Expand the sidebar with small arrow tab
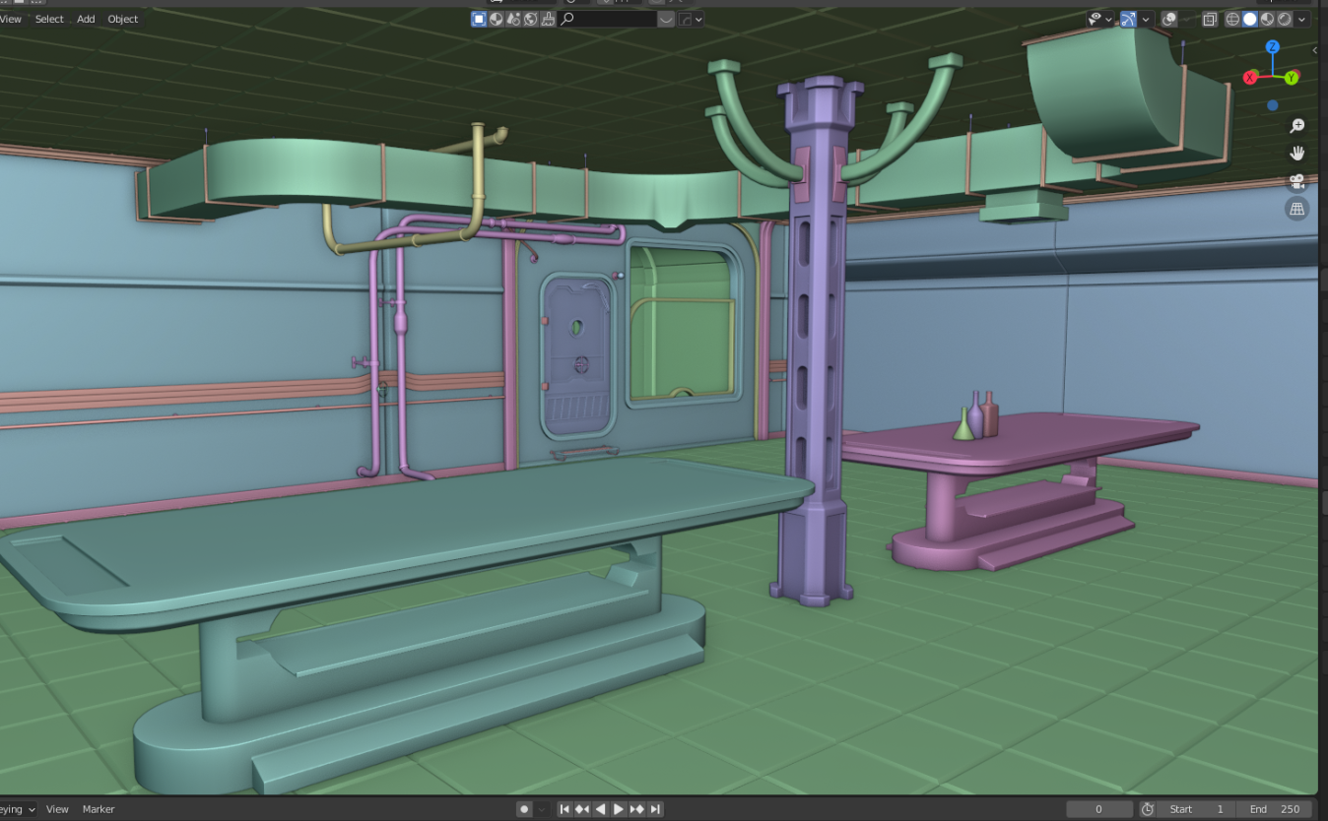 click(x=1315, y=49)
